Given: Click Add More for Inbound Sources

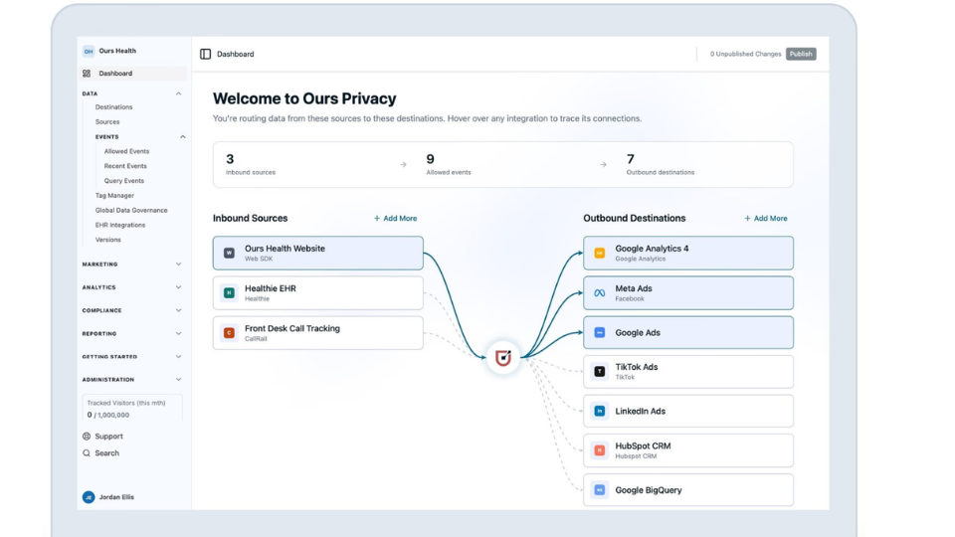Looking at the screenshot, I should click(x=395, y=218).
